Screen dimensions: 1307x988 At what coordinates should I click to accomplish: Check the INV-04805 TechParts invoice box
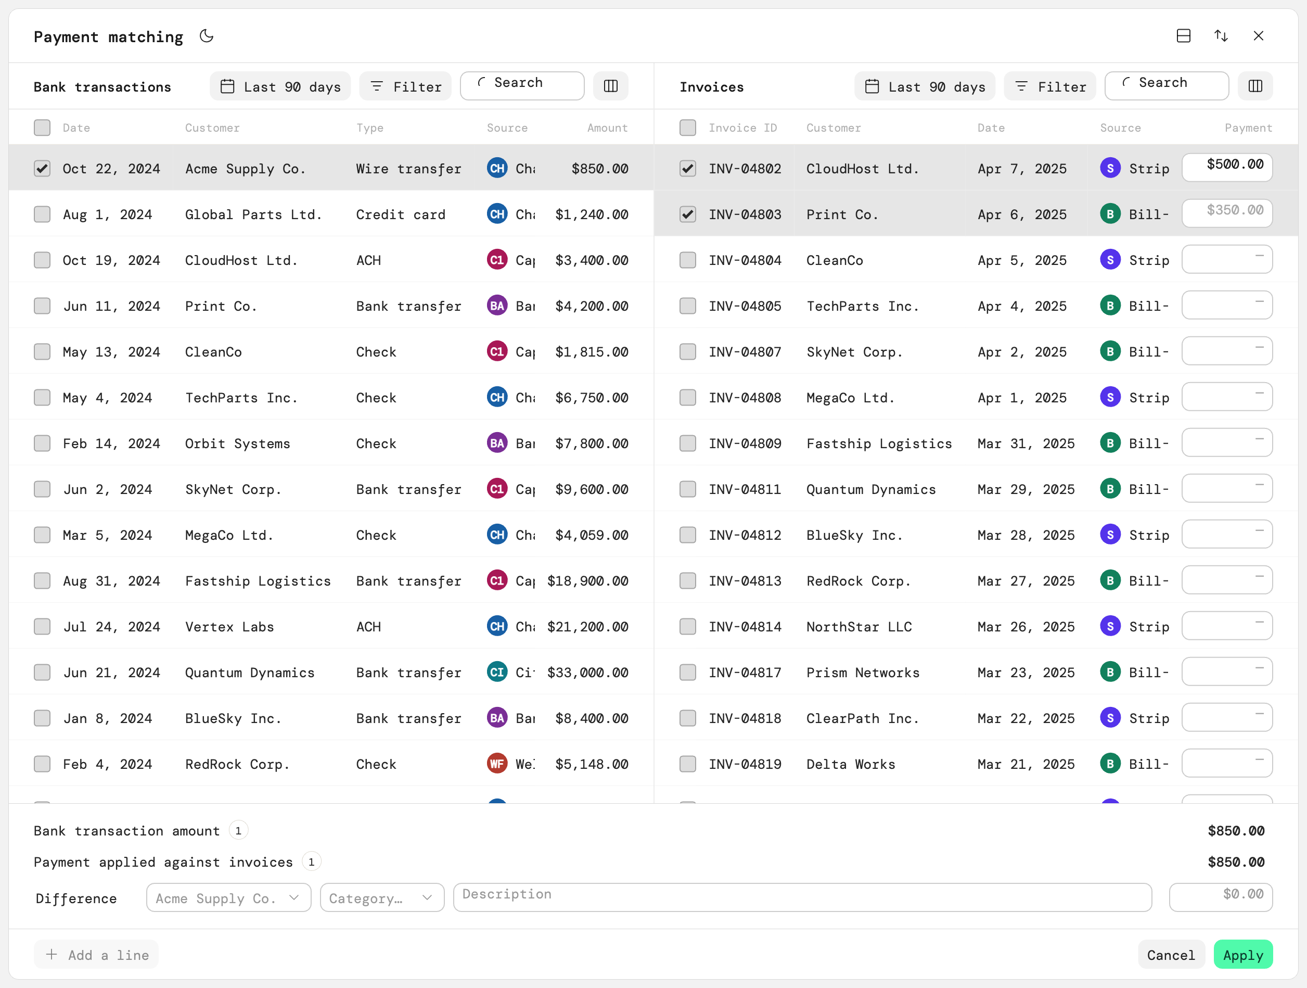[687, 306]
